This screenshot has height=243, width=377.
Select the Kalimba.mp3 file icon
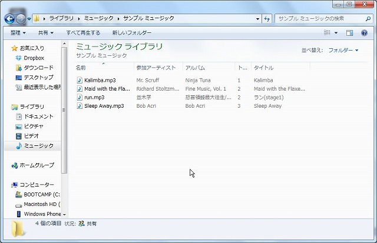point(80,80)
